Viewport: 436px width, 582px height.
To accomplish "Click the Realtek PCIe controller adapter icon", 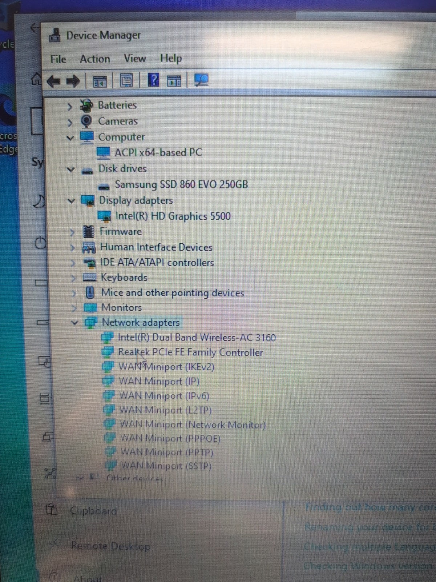I will (108, 352).
